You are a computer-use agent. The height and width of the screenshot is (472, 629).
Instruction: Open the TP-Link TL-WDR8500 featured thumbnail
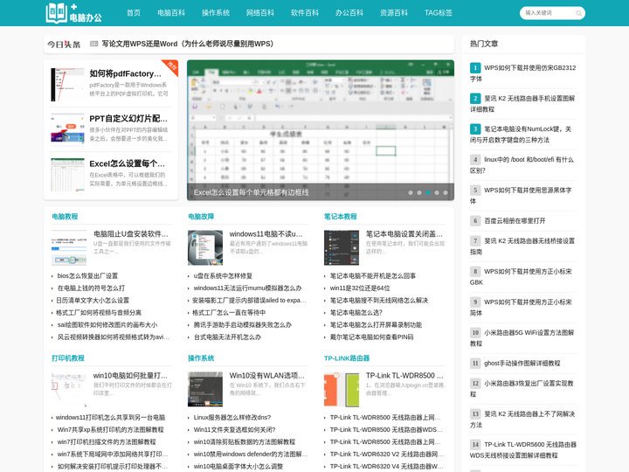coord(342,389)
